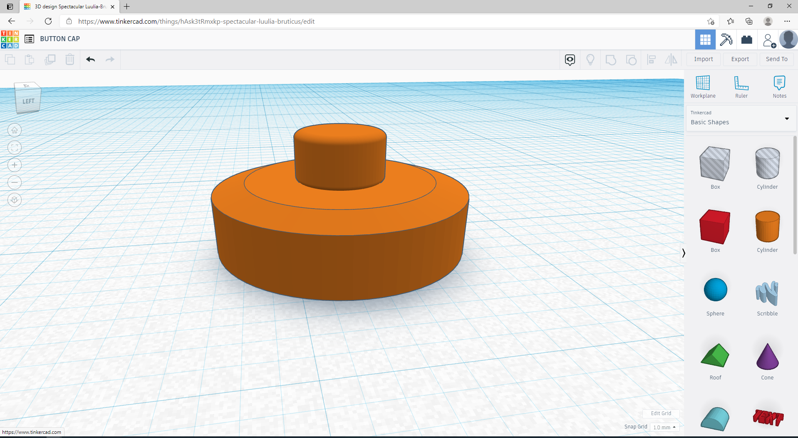
Task: Click the browser Refresh button
Action: point(48,21)
